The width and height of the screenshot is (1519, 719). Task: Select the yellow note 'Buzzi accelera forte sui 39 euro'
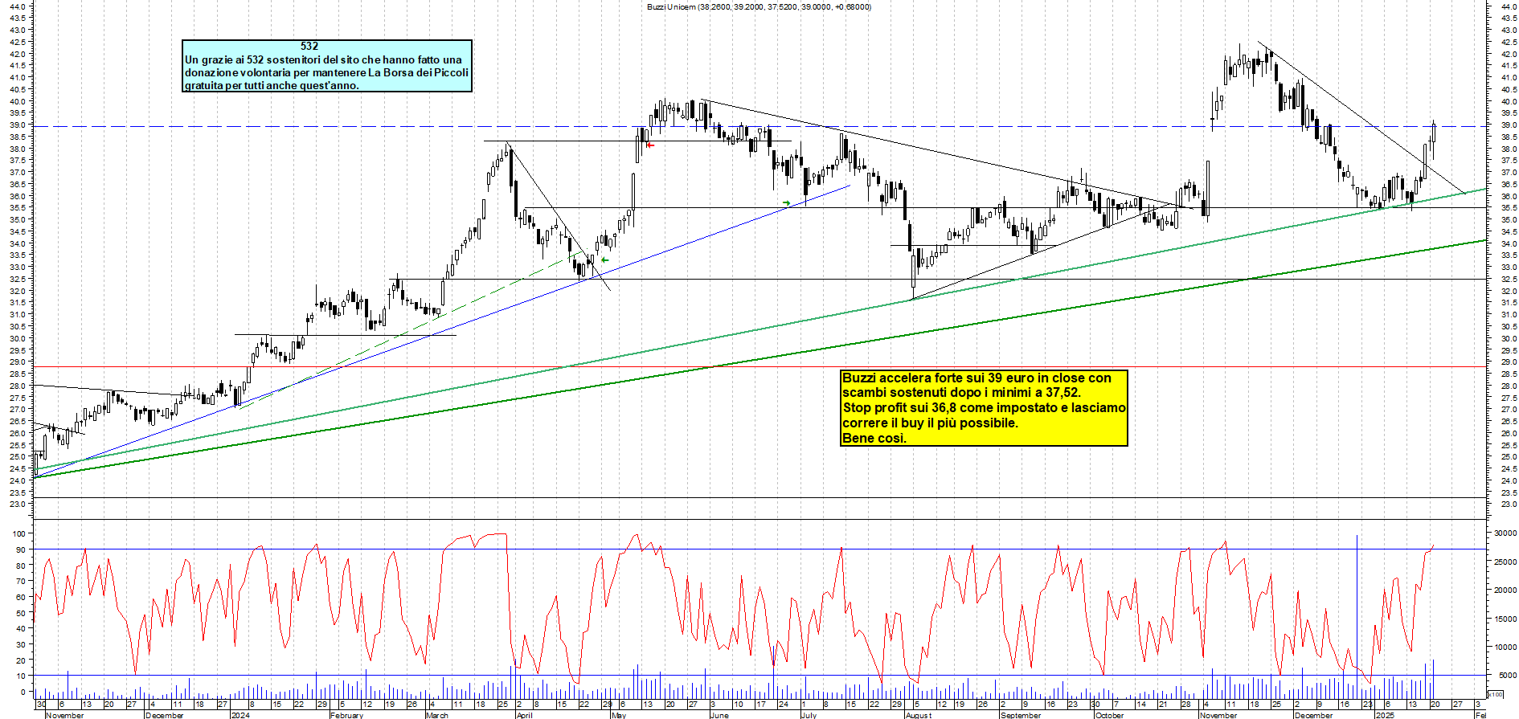coord(984,407)
